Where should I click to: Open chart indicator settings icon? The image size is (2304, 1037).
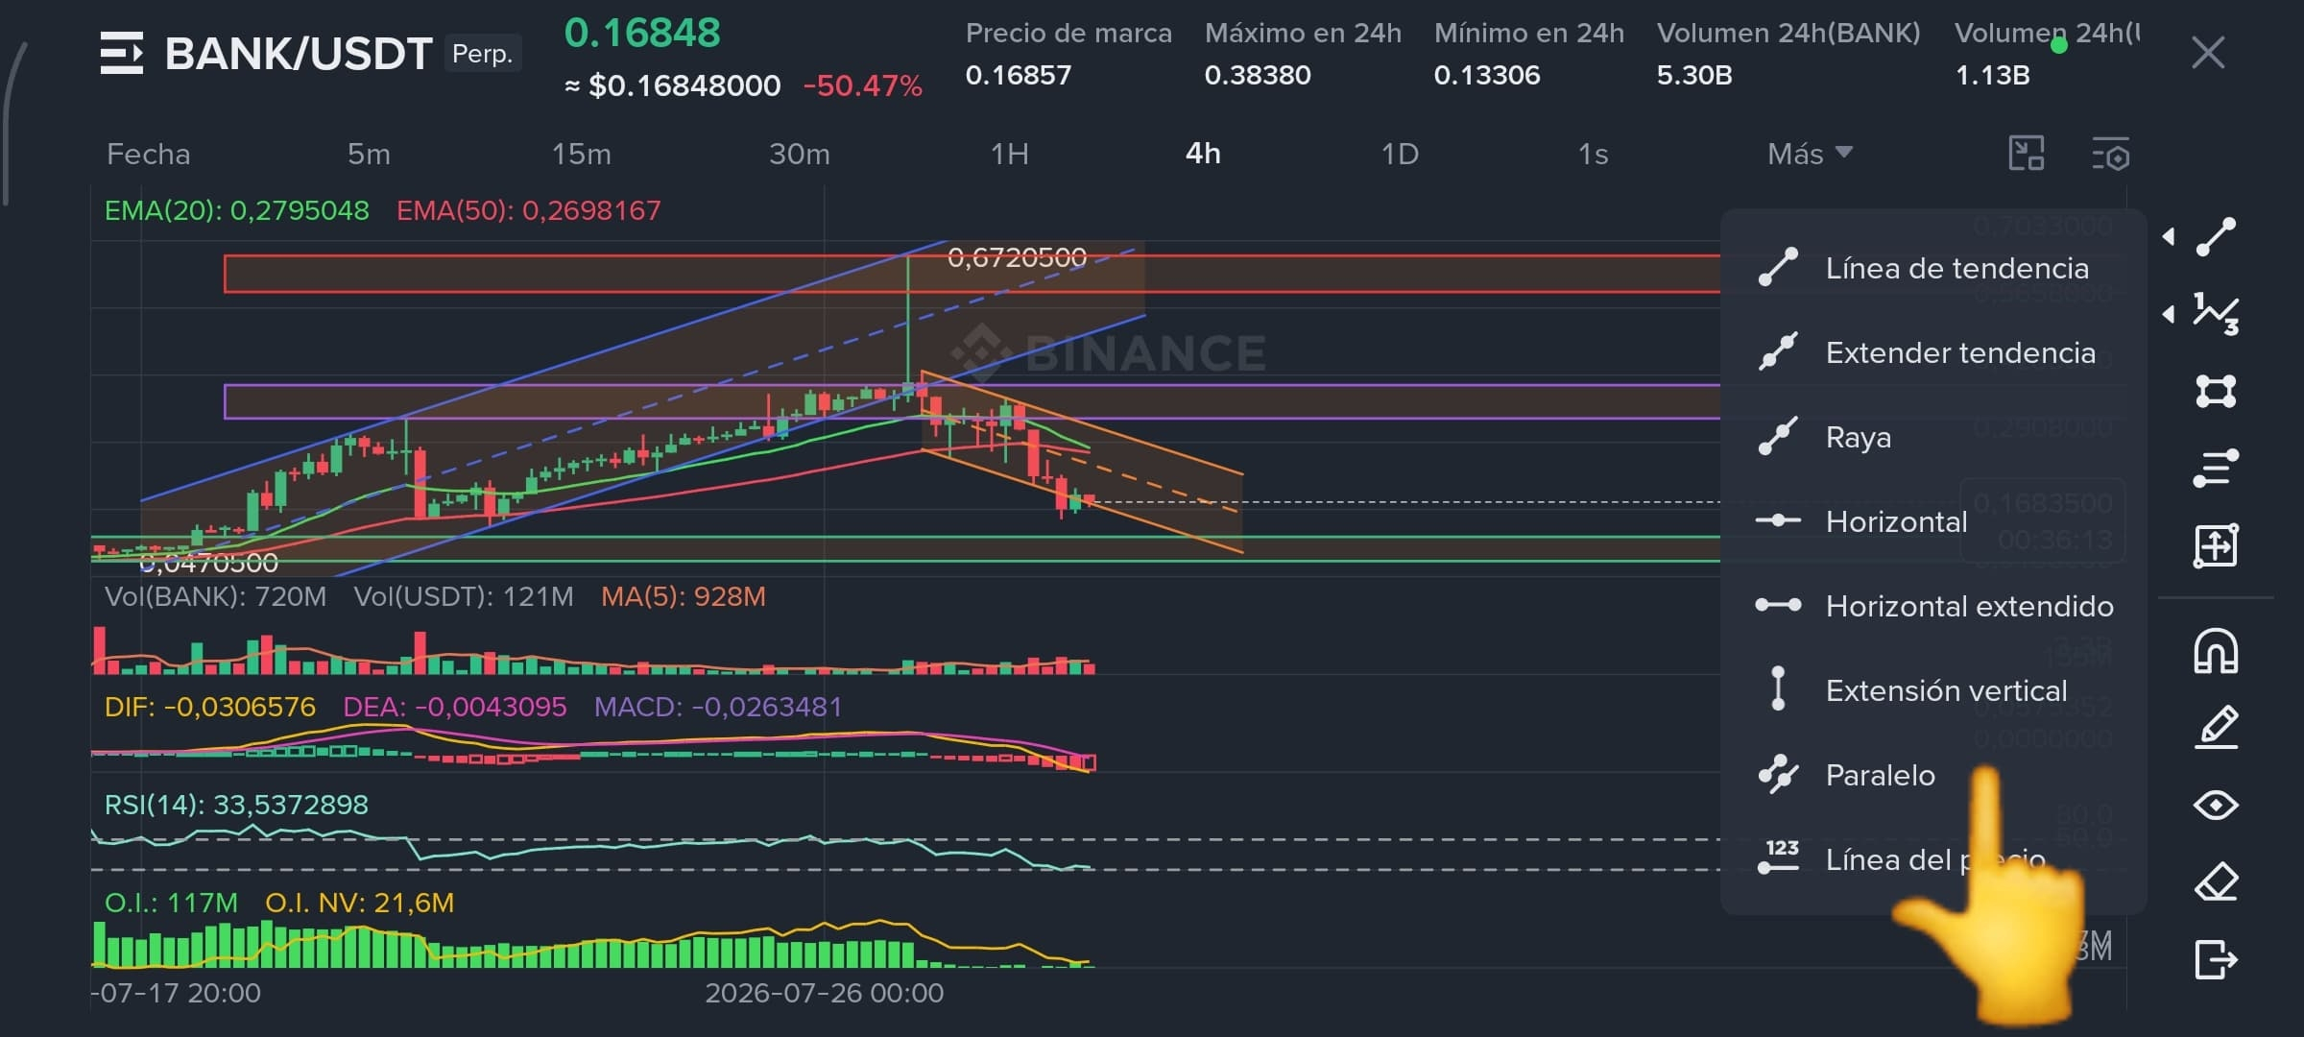[2111, 154]
